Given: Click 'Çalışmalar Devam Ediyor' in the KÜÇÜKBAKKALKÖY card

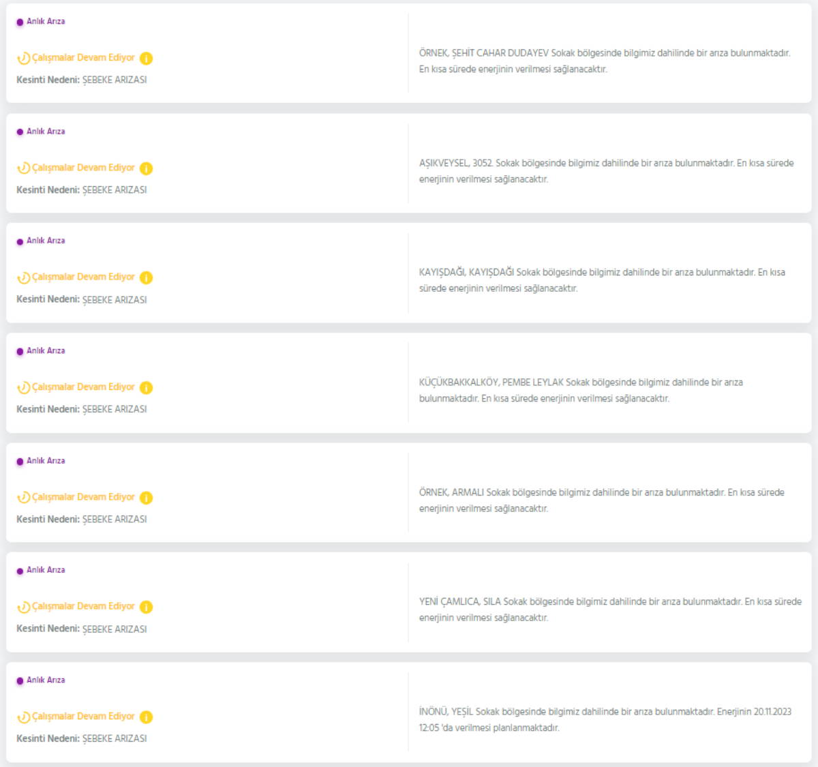Looking at the screenshot, I should [x=83, y=387].
